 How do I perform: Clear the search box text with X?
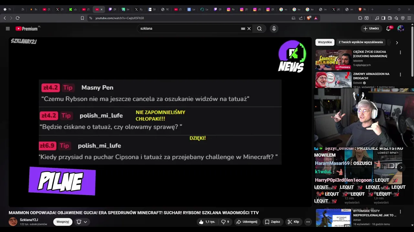pos(249,29)
